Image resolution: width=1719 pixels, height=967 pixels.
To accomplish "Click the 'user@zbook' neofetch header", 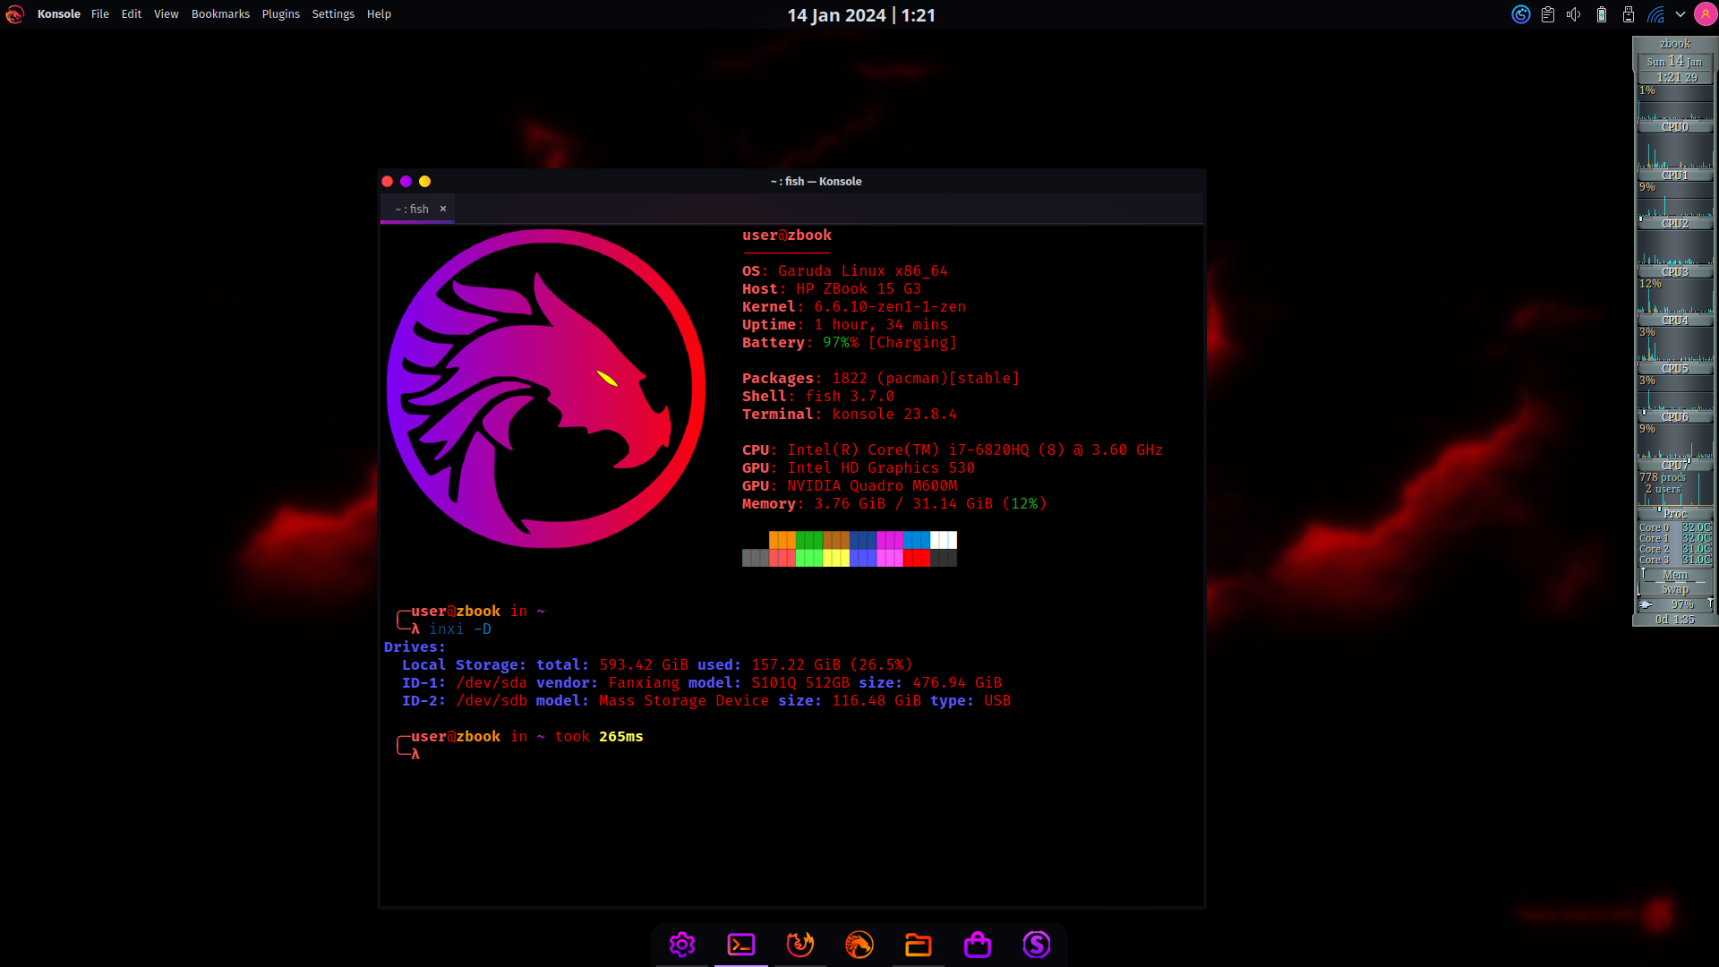I will 787,235.
